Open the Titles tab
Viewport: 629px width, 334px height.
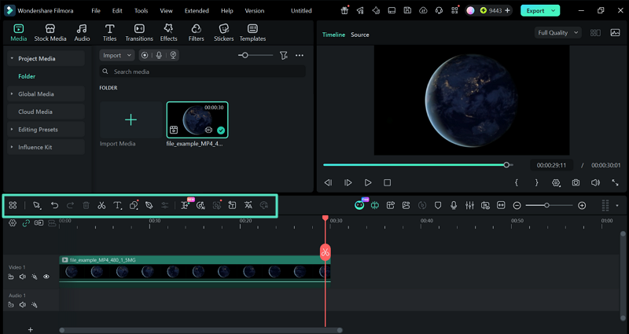(109, 33)
